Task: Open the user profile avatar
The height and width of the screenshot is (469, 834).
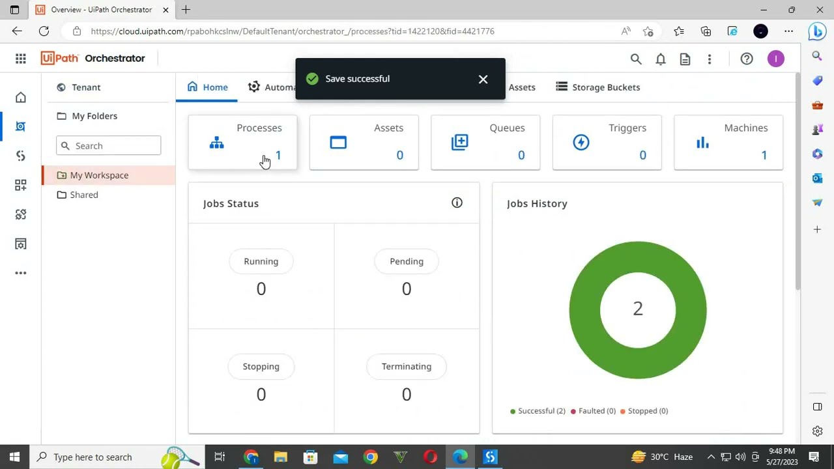Action: (775, 59)
